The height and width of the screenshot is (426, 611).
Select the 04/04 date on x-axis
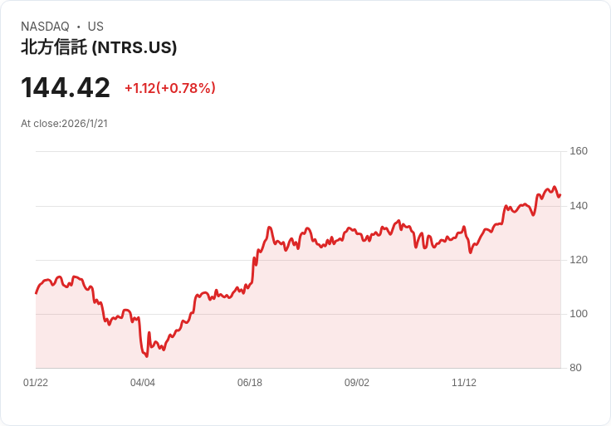pyautogui.click(x=143, y=383)
